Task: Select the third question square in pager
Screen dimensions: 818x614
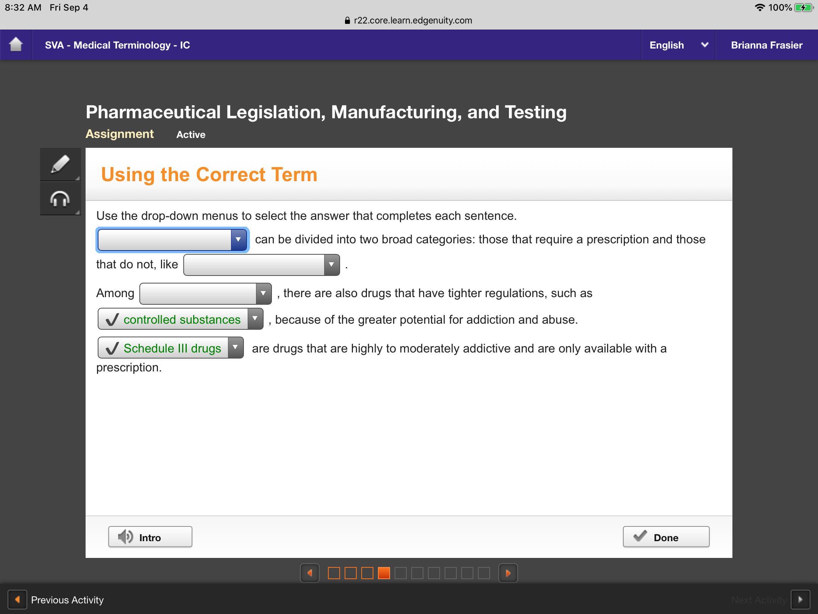Action: click(367, 573)
